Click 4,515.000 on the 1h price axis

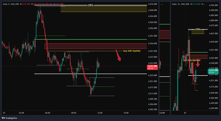pyautogui.click(x=213, y=87)
